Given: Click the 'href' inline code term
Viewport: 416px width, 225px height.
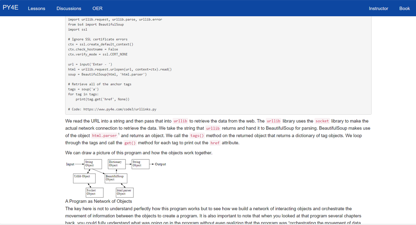Looking at the screenshot, I should (x=215, y=143).
